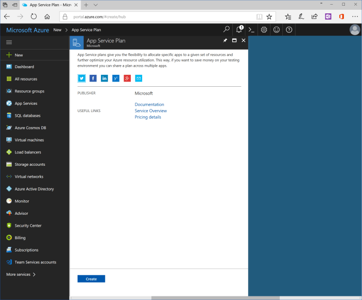Go to Microsoft Azure home logo
362x300 pixels.
pyautogui.click(x=27, y=30)
